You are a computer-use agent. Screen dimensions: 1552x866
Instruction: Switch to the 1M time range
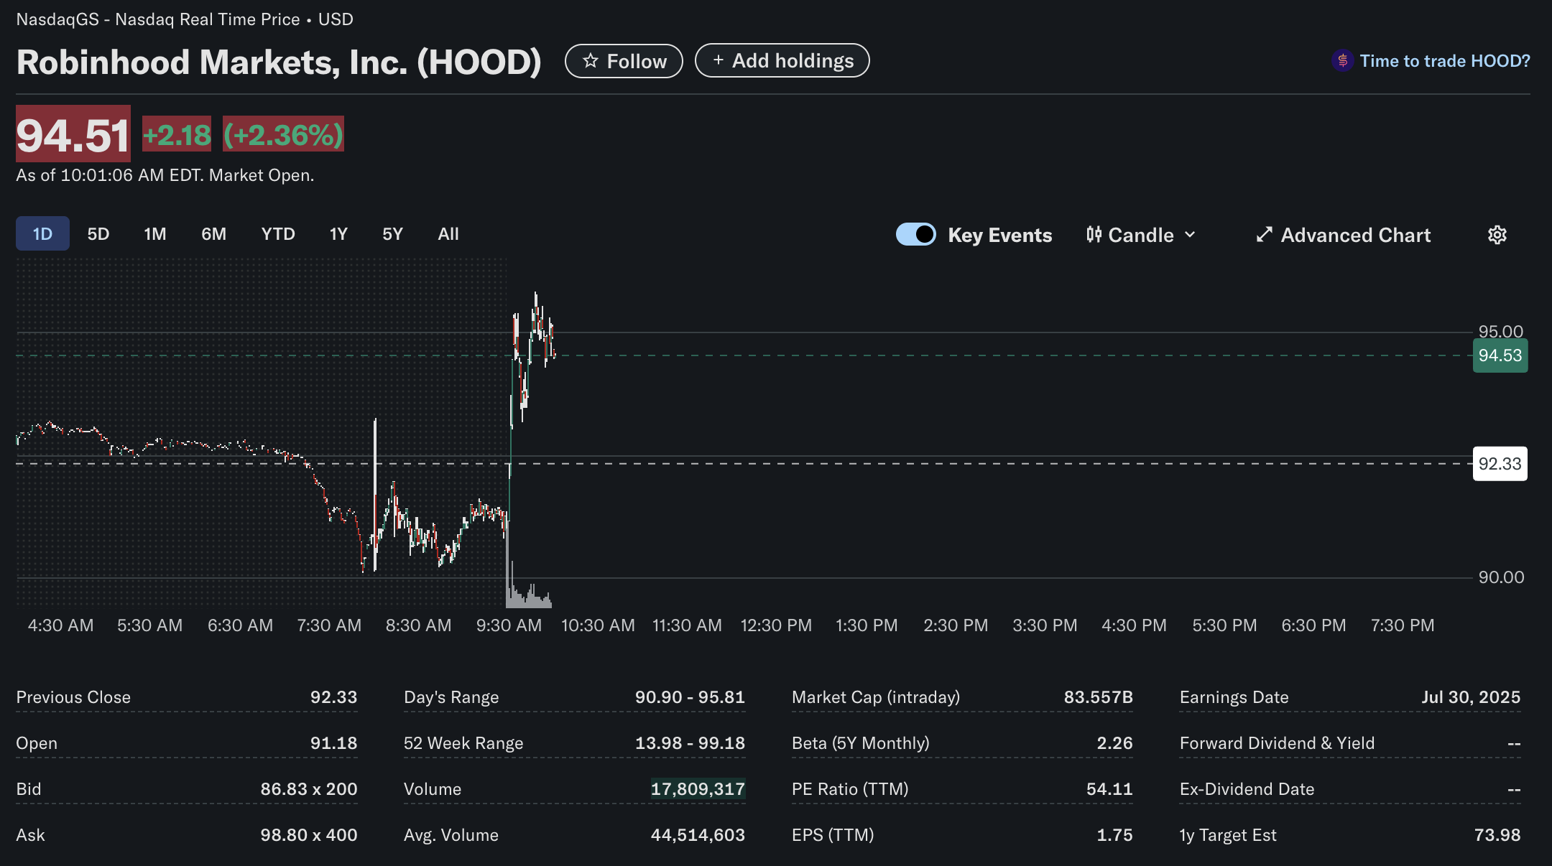(x=155, y=234)
